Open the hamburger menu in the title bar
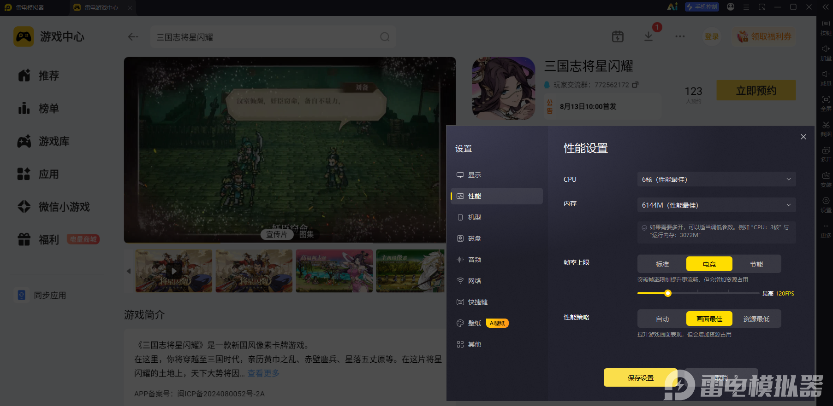This screenshot has width=833, height=406. [x=746, y=7]
